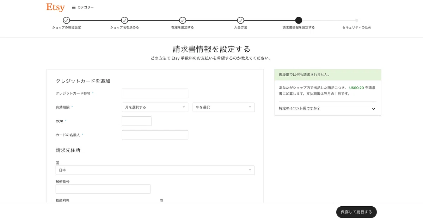Focus the カードの名義人 input field

155,135
